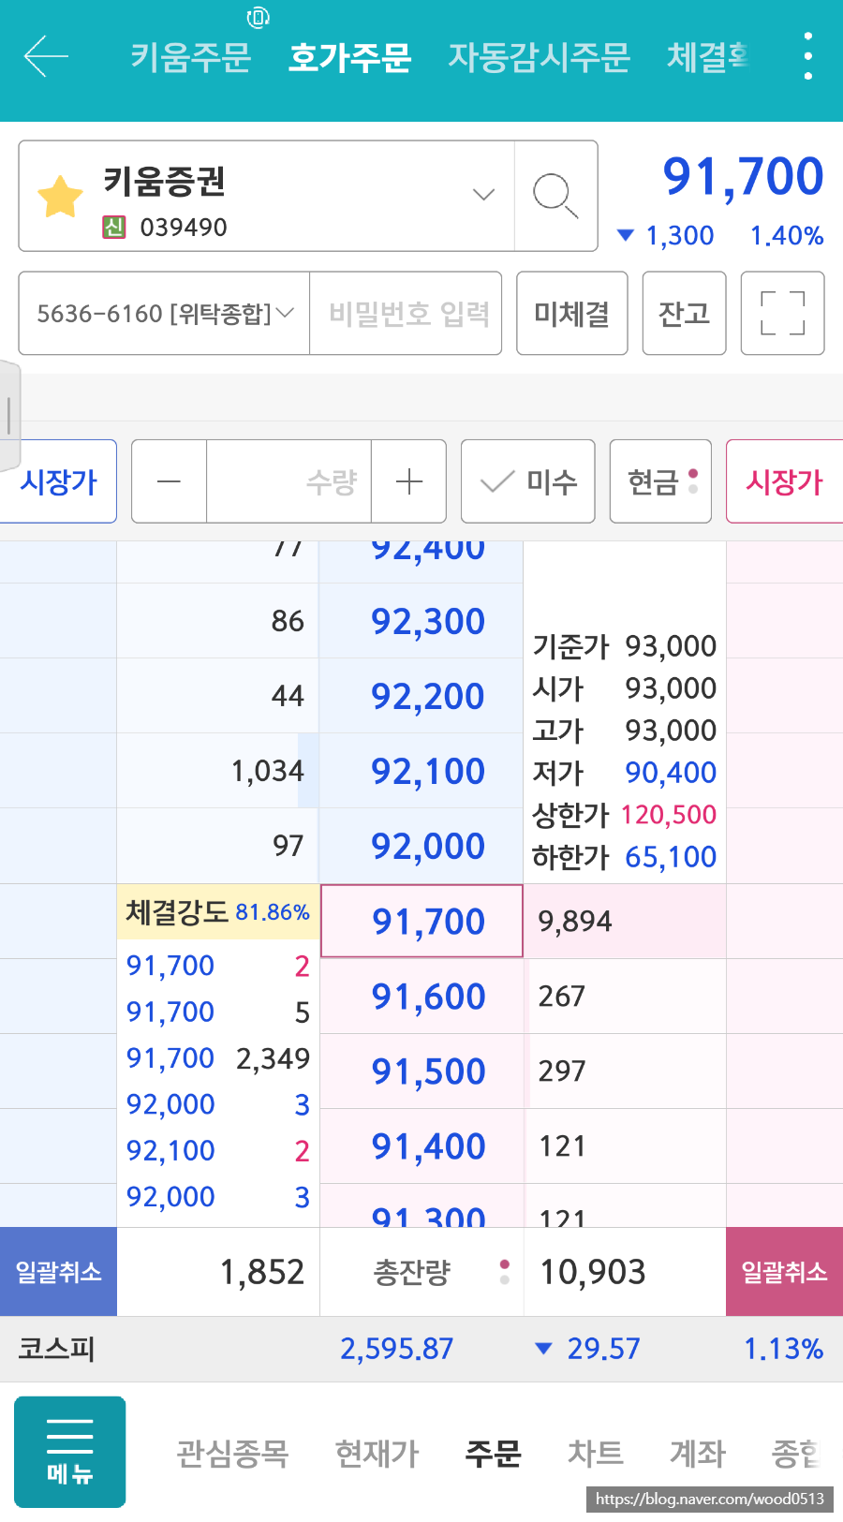
Task: Open the 주문 bottom navigation item
Action: (x=494, y=1454)
